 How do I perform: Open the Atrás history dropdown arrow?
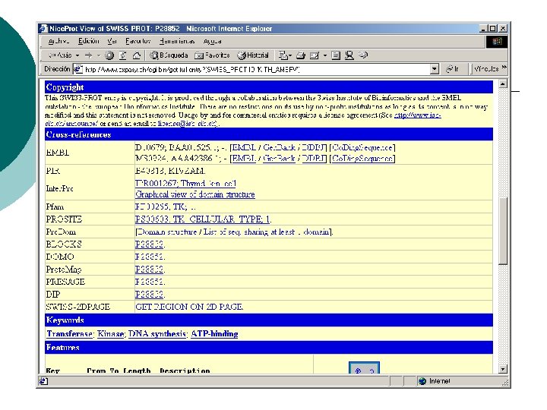point(77,55)
